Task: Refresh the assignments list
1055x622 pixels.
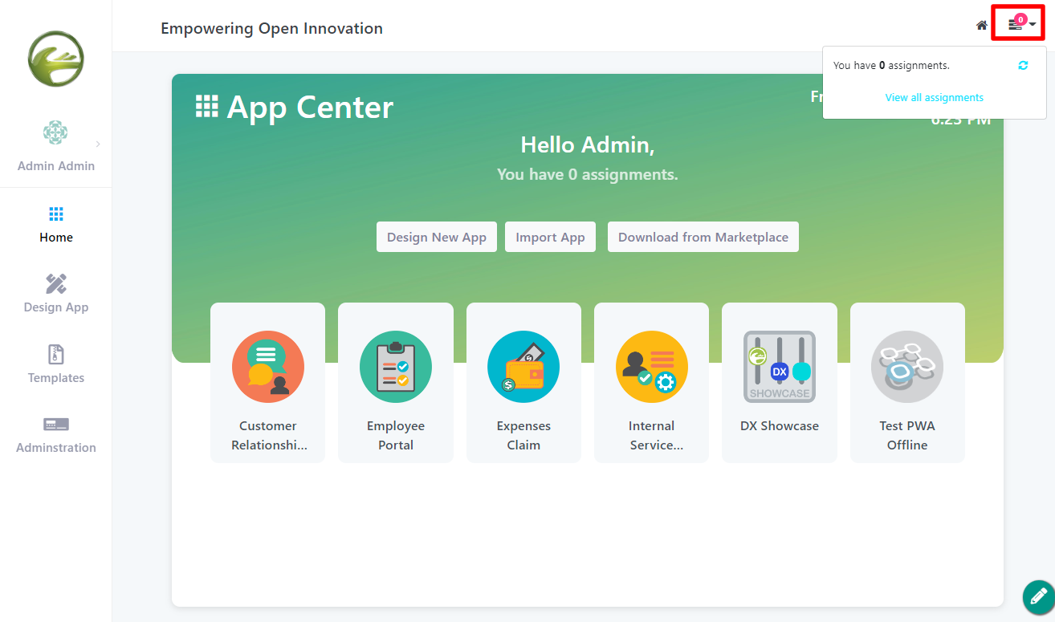Action: tap(1023, 66)
